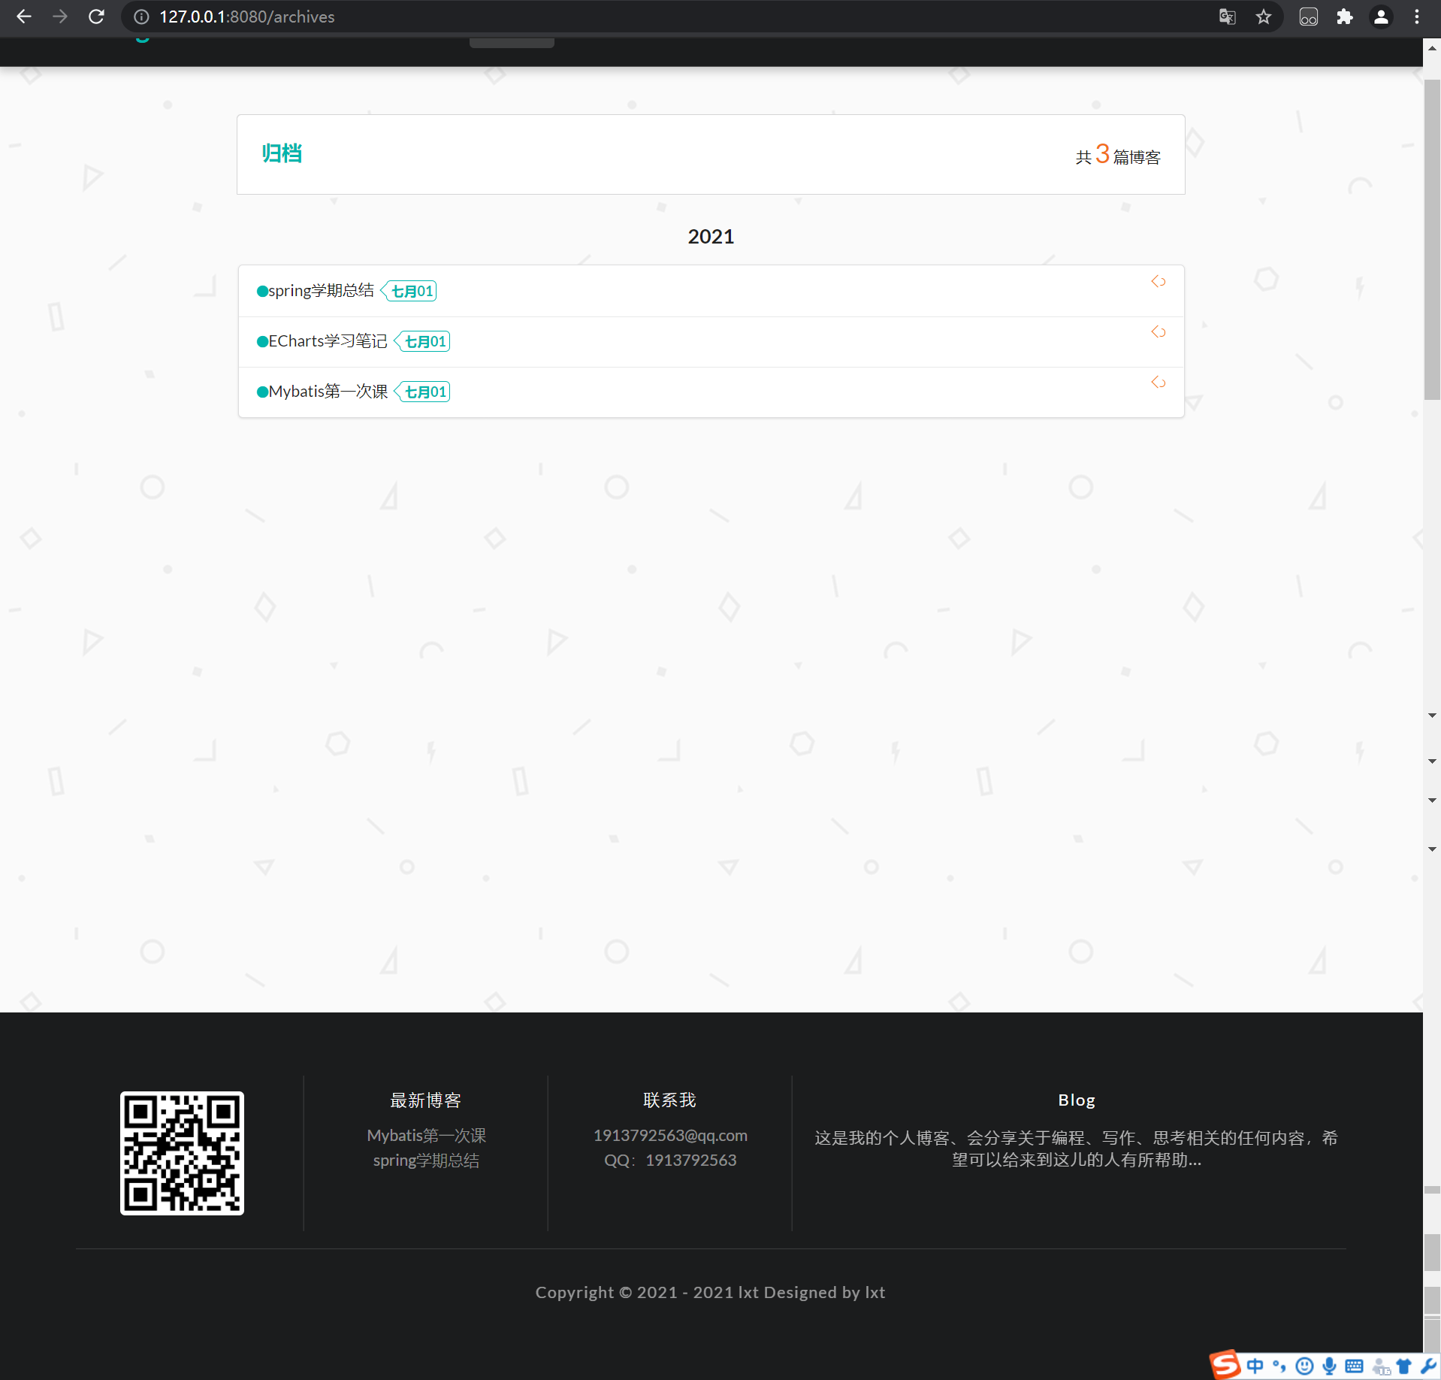This screenshot has width=1441, height=1380.
Task: Open the Sogou soft keyboard icon
Action: point(1354,1366)
